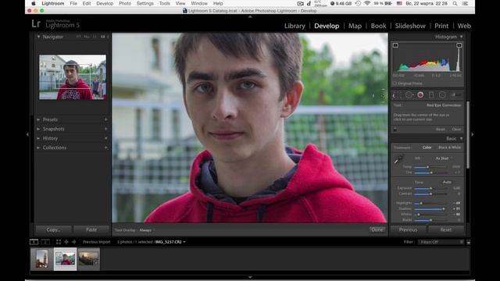This screenshot has height=281, width=500.
Task: Add a new preset with plus icon
Action: pyautogui.click(x=106, y=119)
